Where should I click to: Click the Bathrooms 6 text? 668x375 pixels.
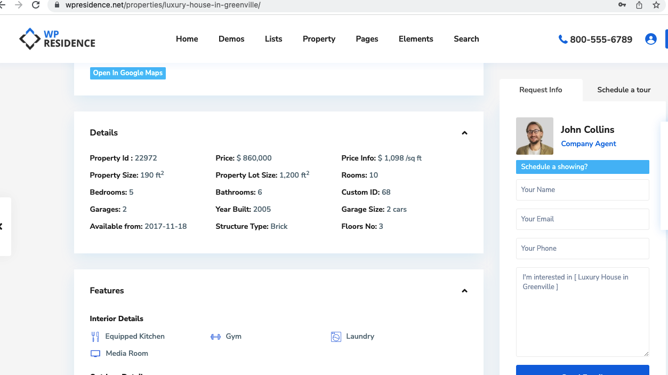pyautogui.click(x=239, y=193)
